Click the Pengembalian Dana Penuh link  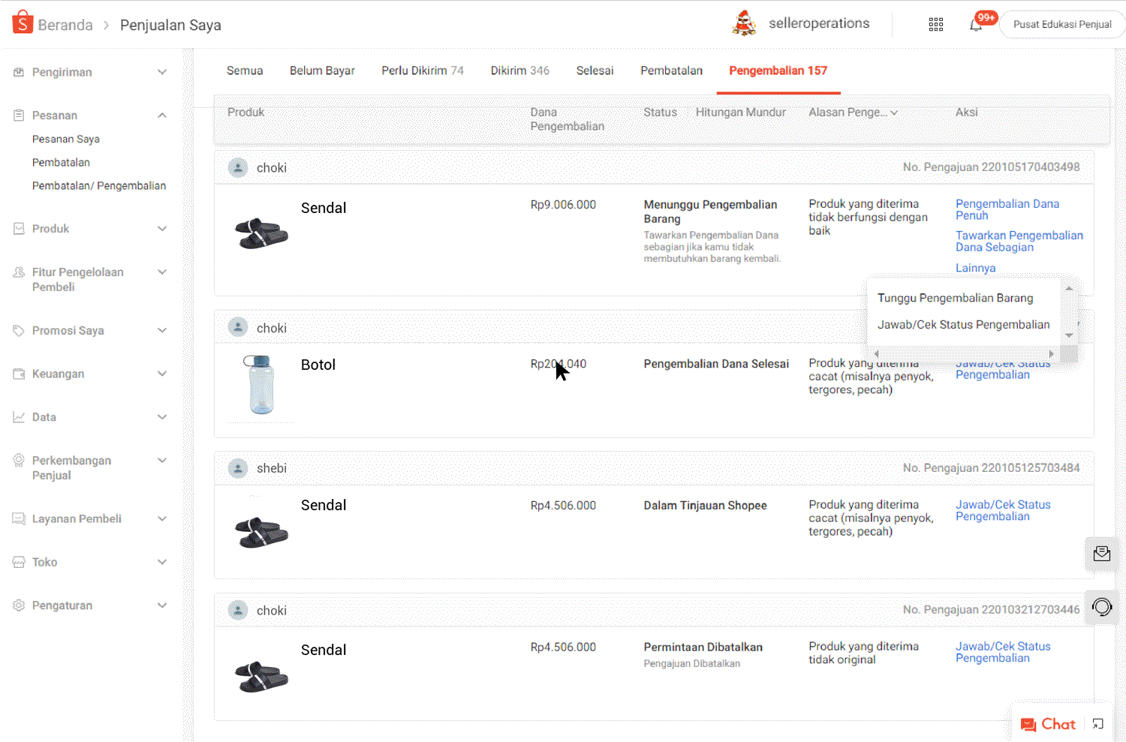point(1007,209)
